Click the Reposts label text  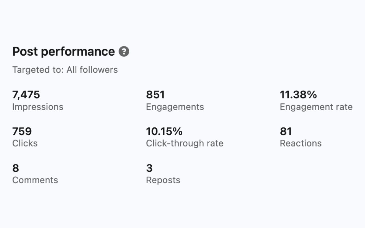pyautogui.click(x=163, y=180)
